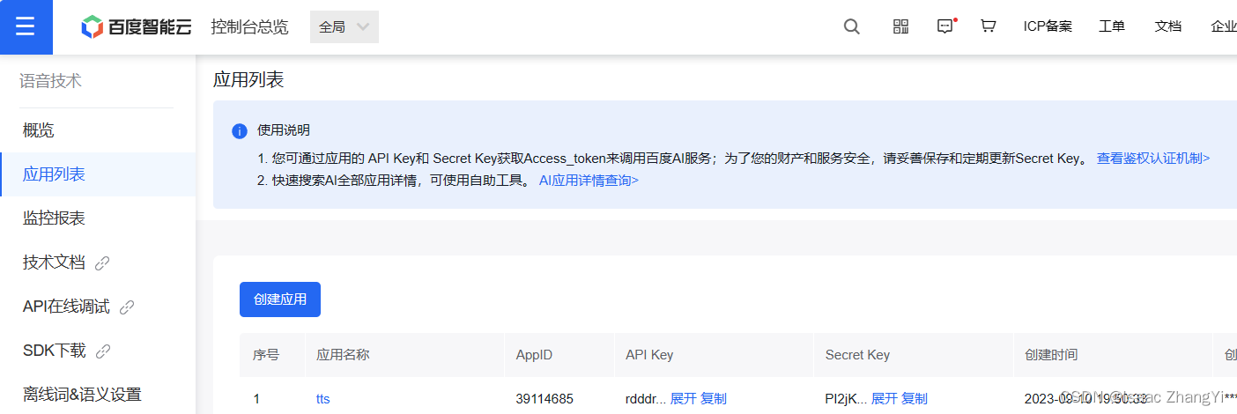Open the QR code icon

pyautogui.click(x=900, y=26)
